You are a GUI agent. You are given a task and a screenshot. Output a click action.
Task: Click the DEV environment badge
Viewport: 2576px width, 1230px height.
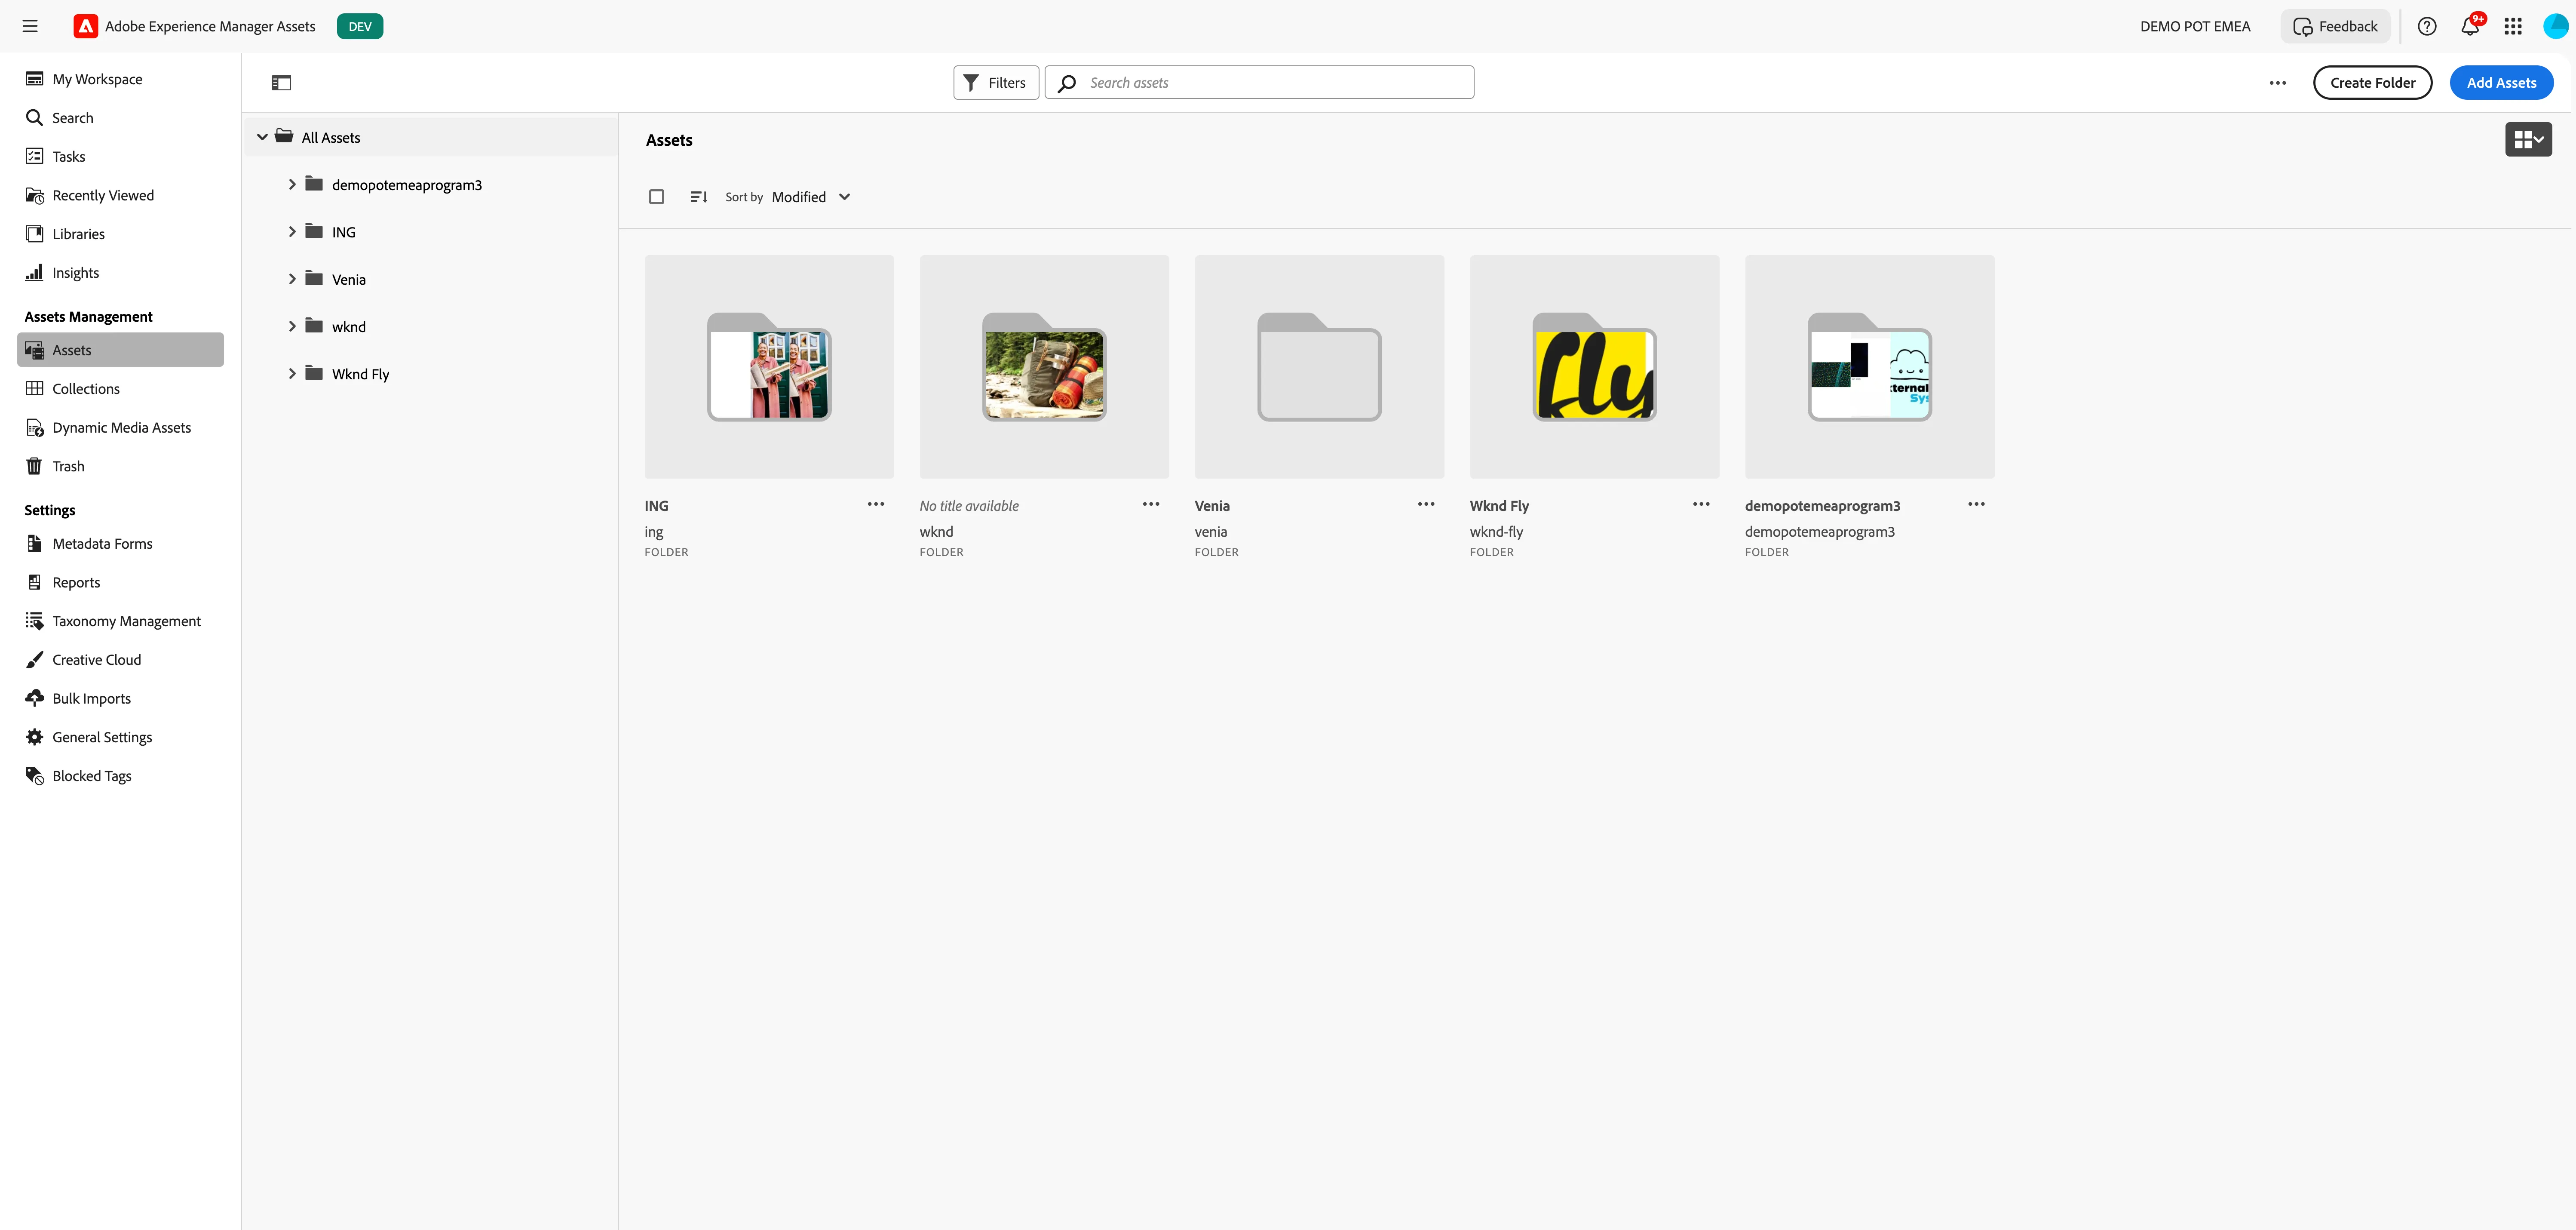[360, 26]
